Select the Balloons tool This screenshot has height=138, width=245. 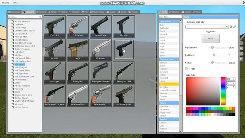coord(169,63)
